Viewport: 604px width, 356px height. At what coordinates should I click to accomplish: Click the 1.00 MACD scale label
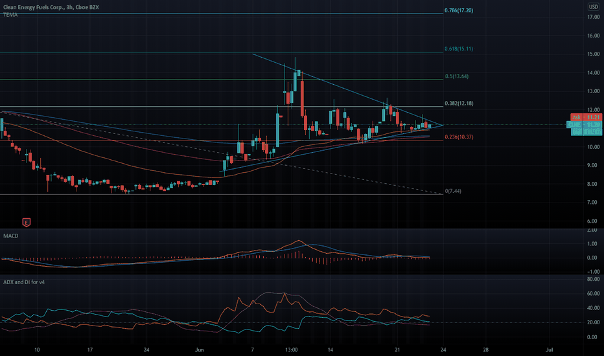[x=593, y=243]
